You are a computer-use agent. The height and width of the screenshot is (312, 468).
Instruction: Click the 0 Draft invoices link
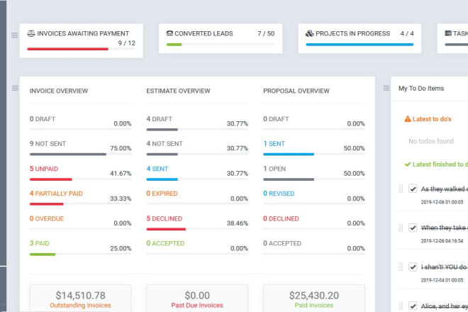43,119
